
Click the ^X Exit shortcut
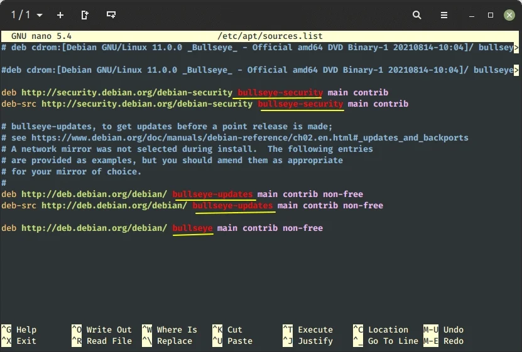pos(19,341)
